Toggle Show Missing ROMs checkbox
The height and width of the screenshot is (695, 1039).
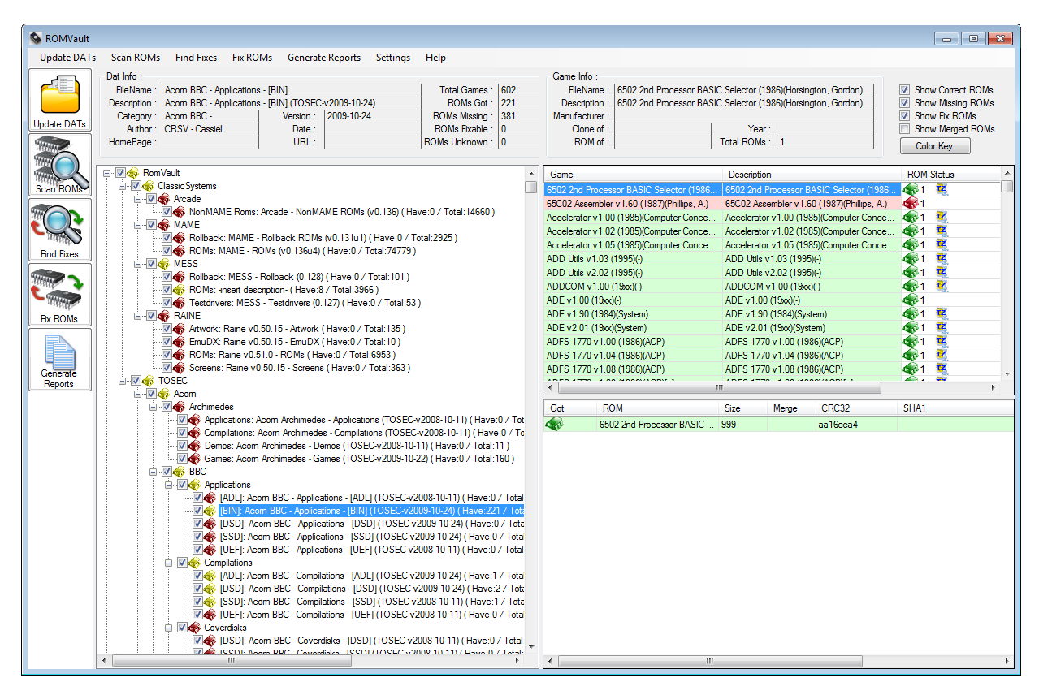[905, 103]
